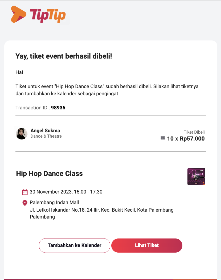Click Angel Sukma's profile photo thumbnail
221x280 pixels.
point(21,134)
